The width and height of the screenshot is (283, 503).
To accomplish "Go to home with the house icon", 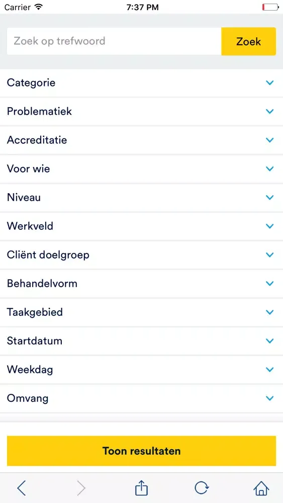I will pos(261,488).
